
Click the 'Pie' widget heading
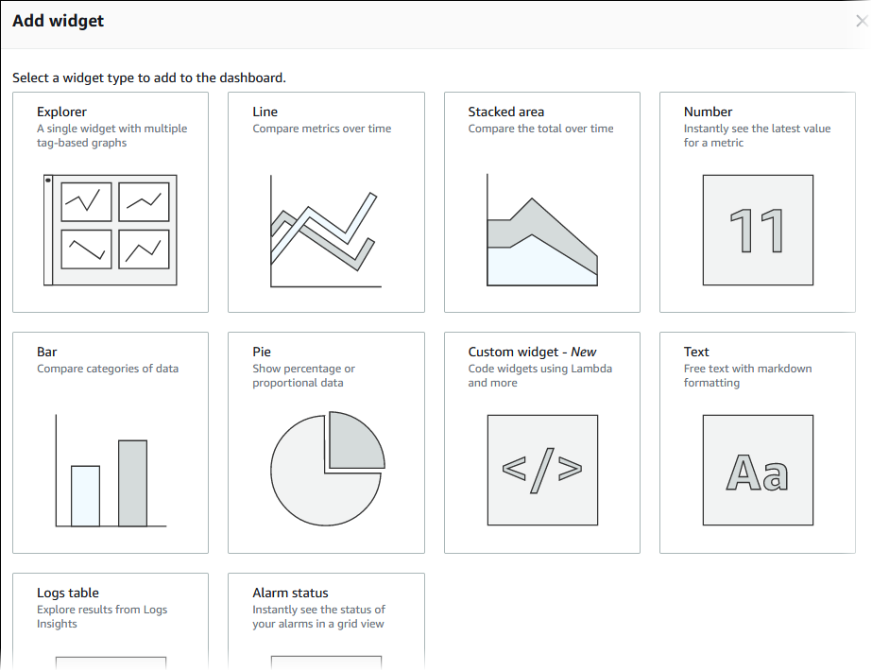pos(262,352)
